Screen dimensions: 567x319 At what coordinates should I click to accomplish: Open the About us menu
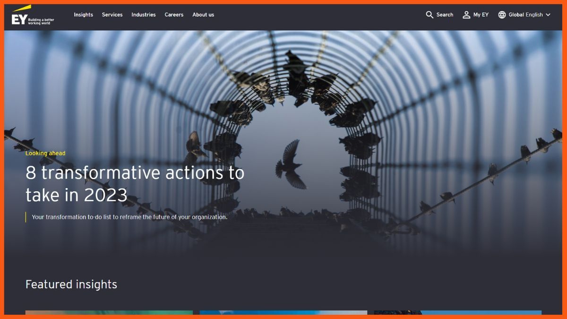[x=203, y=15]
